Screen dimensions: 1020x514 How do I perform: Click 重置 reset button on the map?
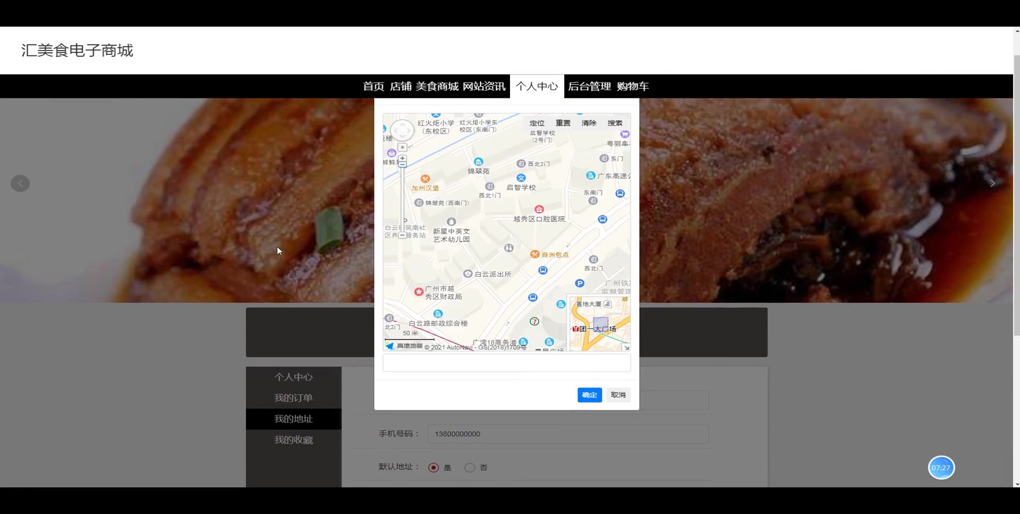coord(563,123)
